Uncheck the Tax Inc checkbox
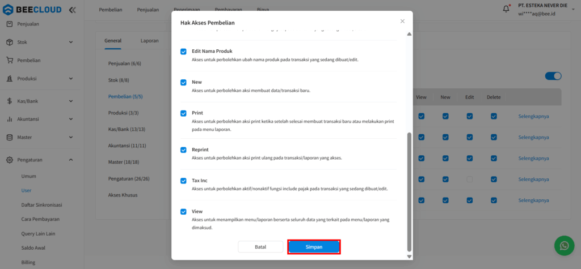The image size is (581, 269). click(183, 181)
